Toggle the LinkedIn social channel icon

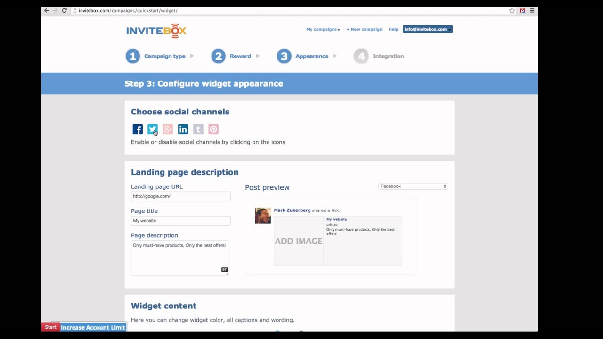(x=183, y=129)
